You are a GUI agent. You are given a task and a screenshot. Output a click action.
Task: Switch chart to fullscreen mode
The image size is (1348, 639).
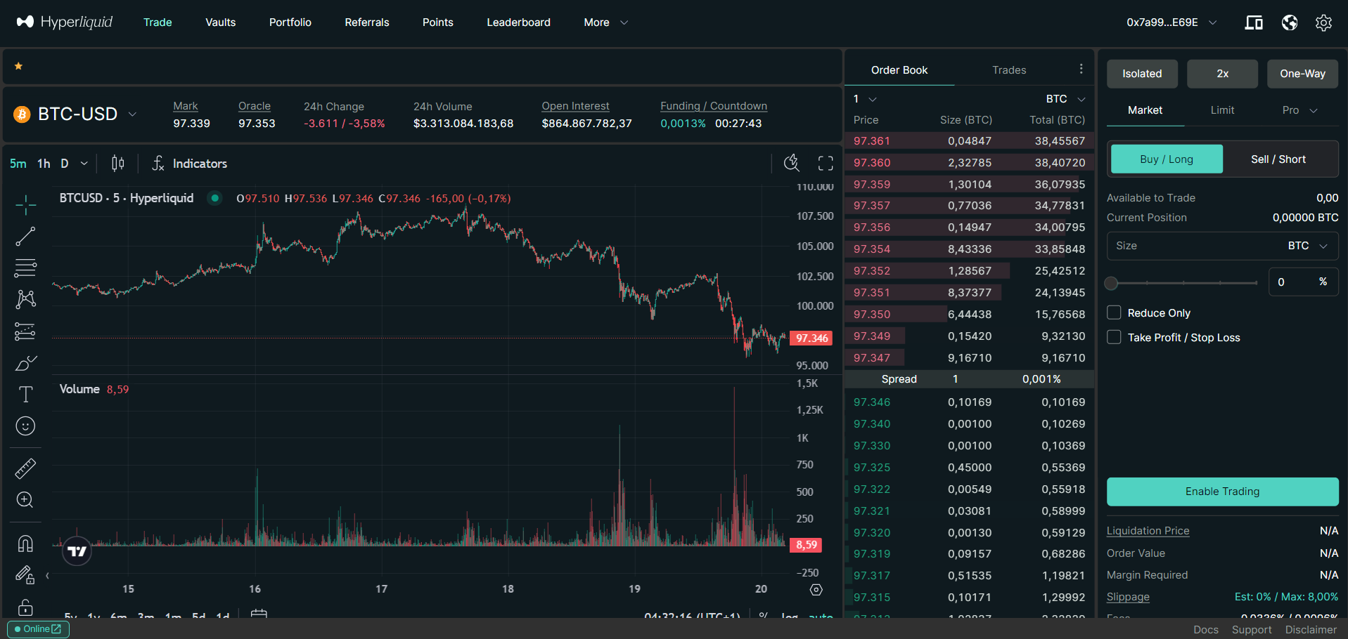(826, 164)
